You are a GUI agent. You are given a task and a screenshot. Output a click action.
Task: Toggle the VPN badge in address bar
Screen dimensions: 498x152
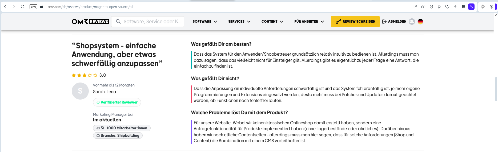(x=33, y=7)
